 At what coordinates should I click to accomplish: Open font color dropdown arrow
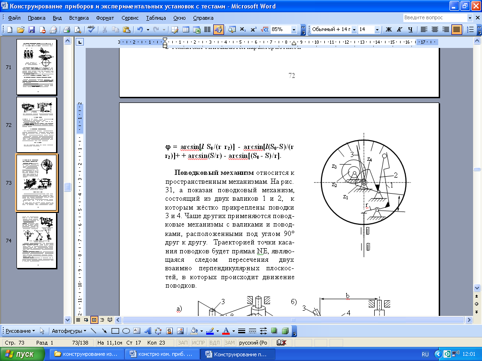(233, 331)
